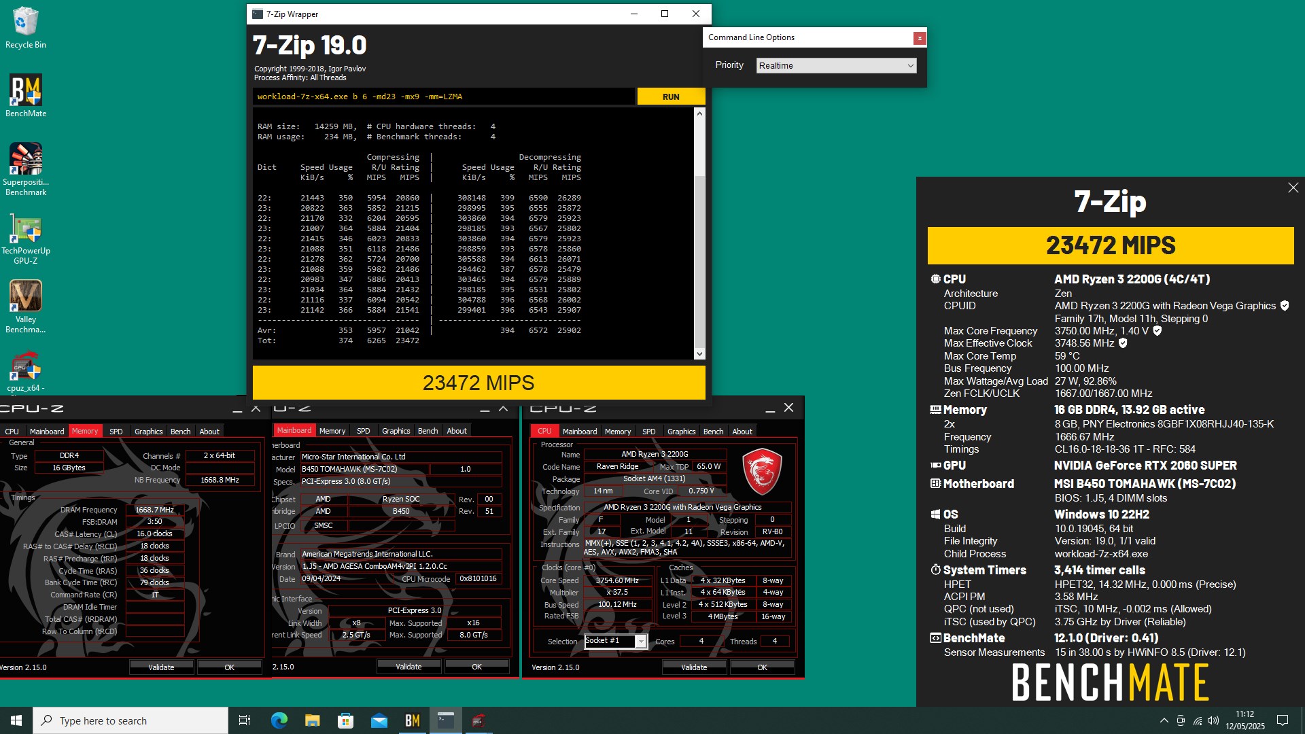The height and width of the screenshot is (734, 1305).
Task: Select Bench tab in left CPU-Z window
Action: [x=180, y=432]
